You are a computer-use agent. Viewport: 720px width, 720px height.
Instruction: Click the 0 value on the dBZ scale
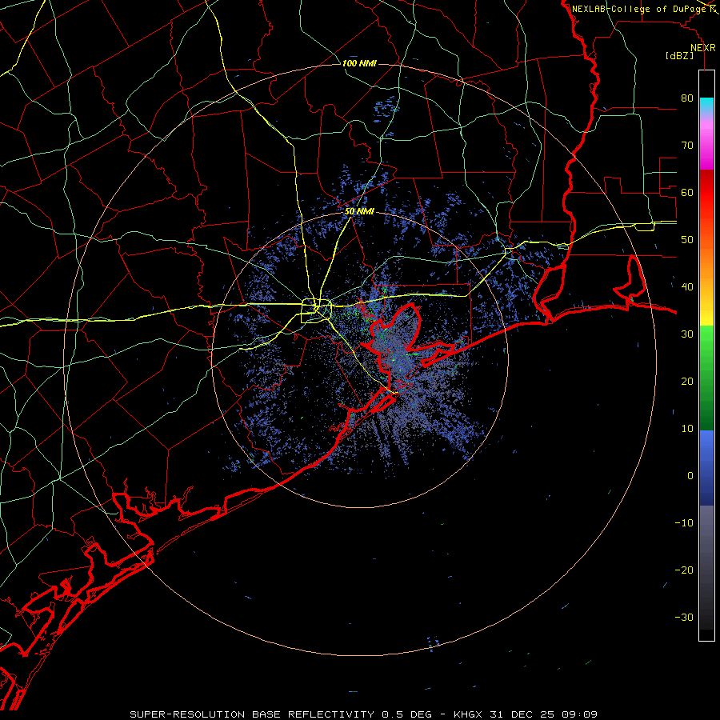coord(690,476)
